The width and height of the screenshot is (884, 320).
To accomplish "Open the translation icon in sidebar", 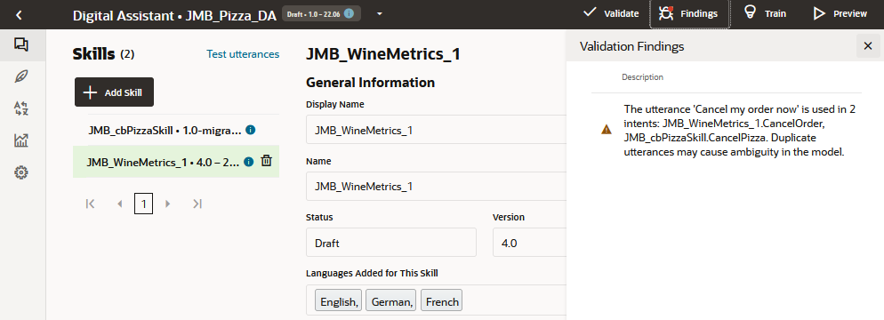I will [21, 108].
